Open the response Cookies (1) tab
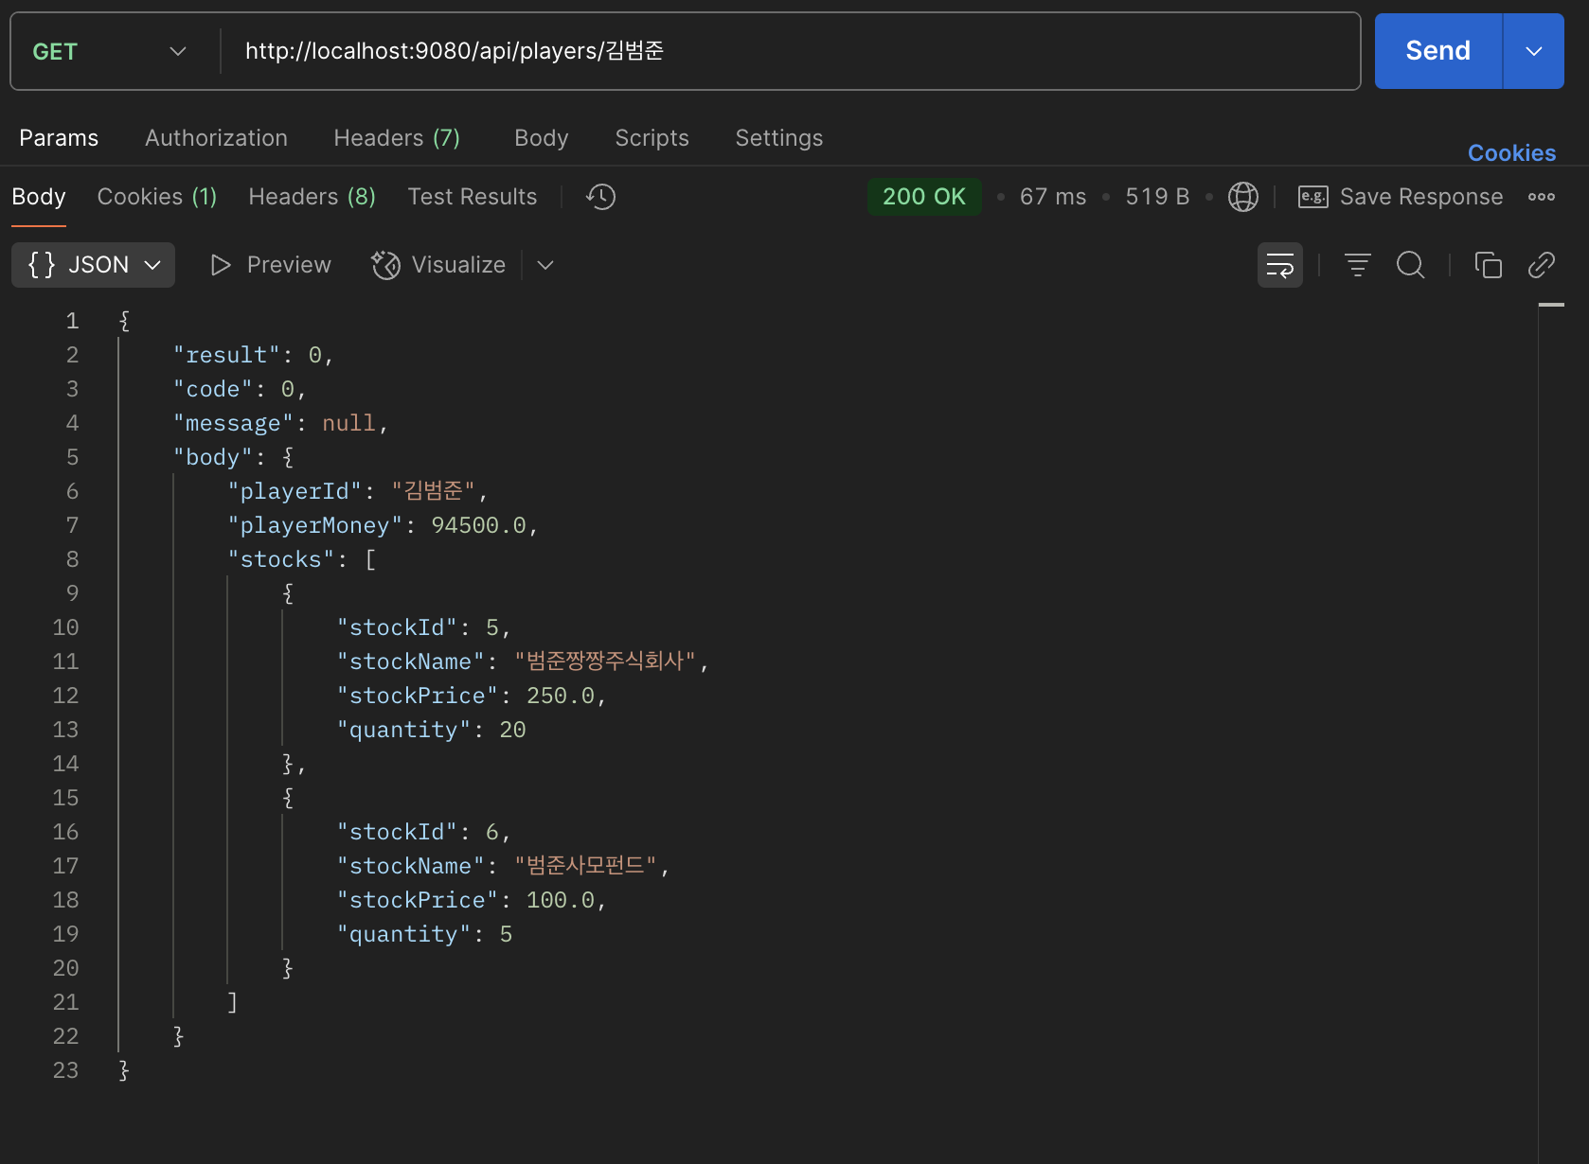Viewport: 1589px width, 1164px height. [x=157, y=197]
